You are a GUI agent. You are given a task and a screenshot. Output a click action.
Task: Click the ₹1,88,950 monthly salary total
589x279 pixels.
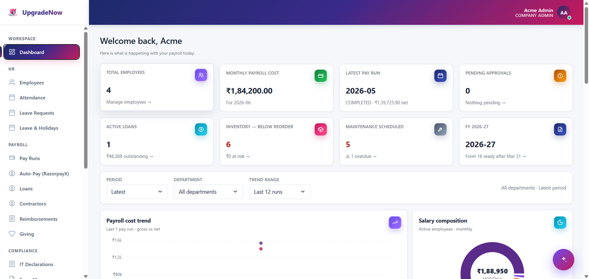[493, 271]
